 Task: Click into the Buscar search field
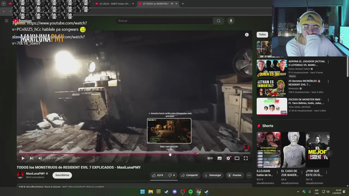164,21
